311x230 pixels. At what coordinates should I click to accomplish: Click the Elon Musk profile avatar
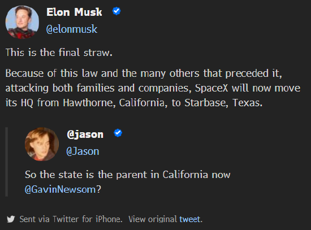coord(22,22)
